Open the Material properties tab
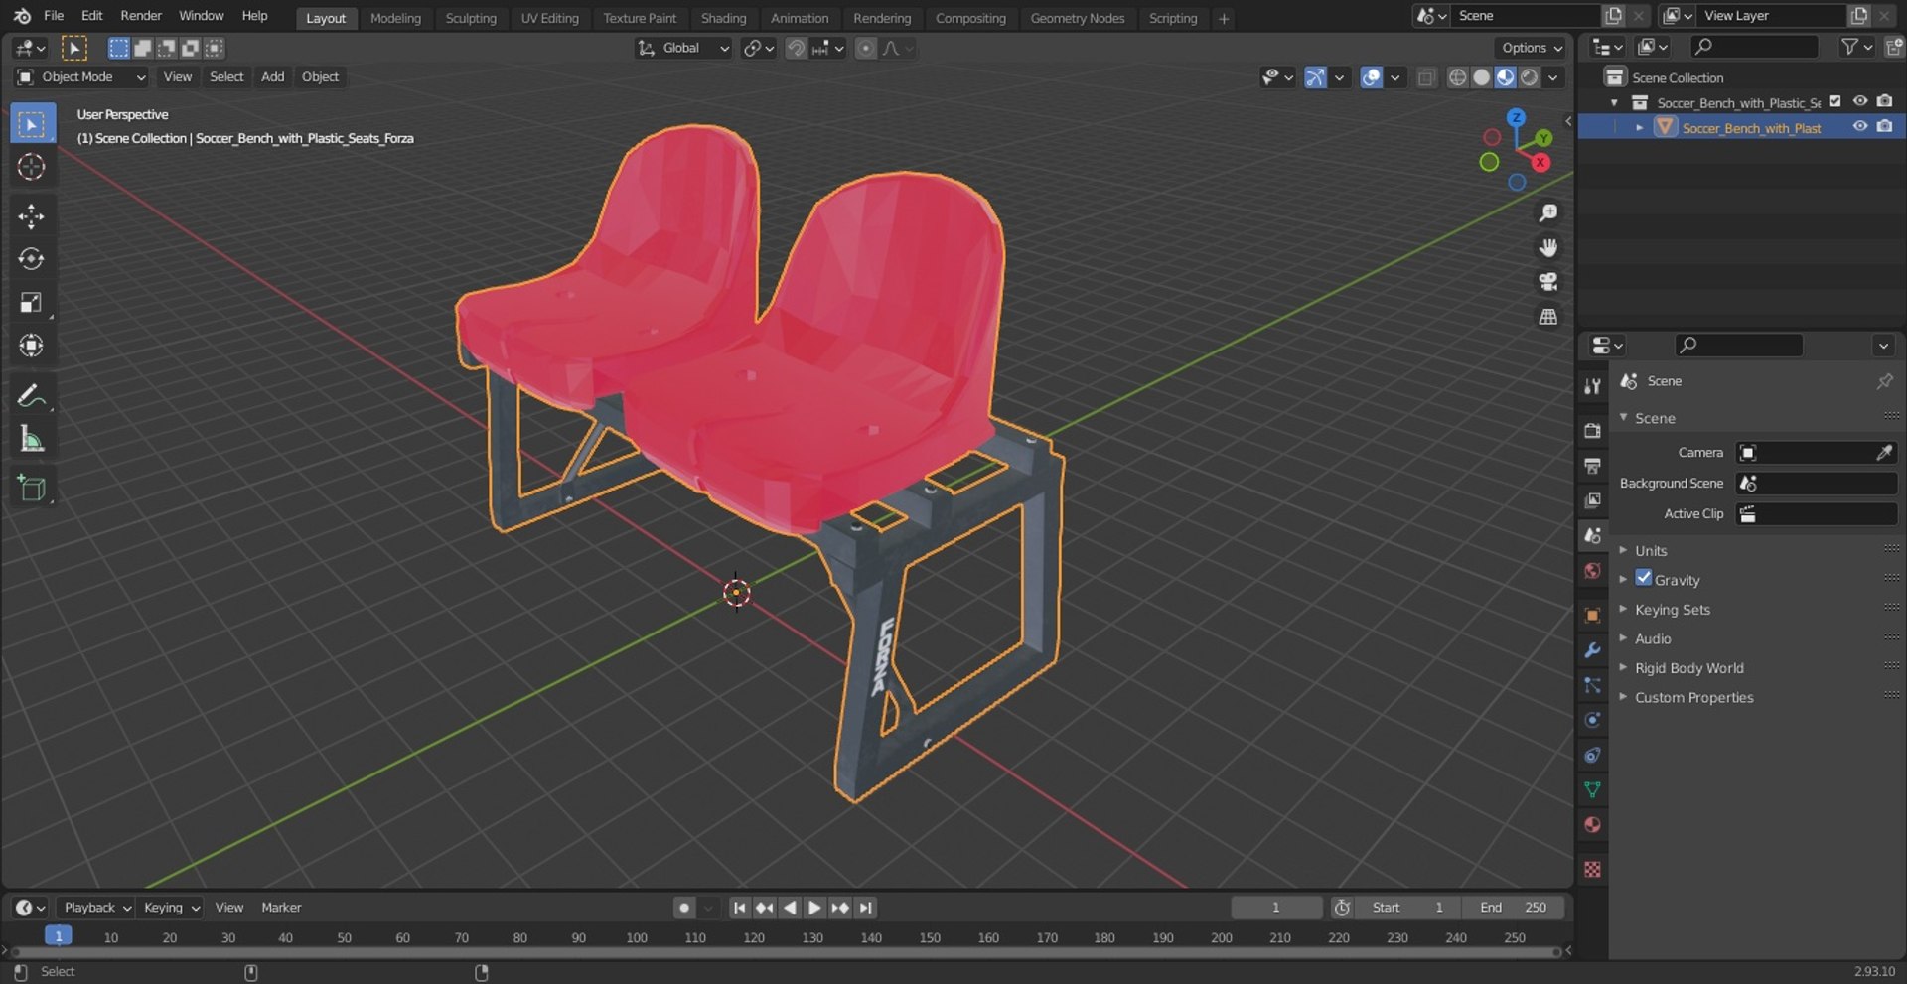The width and height of the screenshot is (1907, 984). pos(1592,825)
